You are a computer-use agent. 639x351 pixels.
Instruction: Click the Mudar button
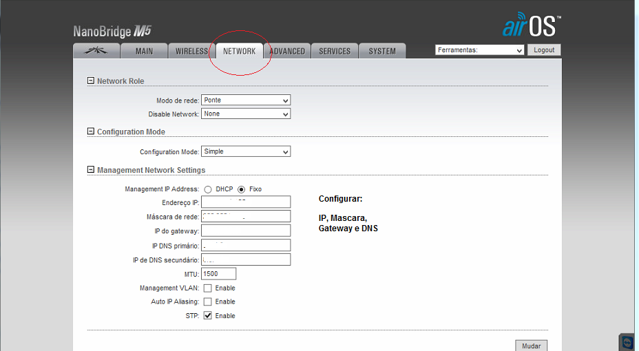[531, 345]
